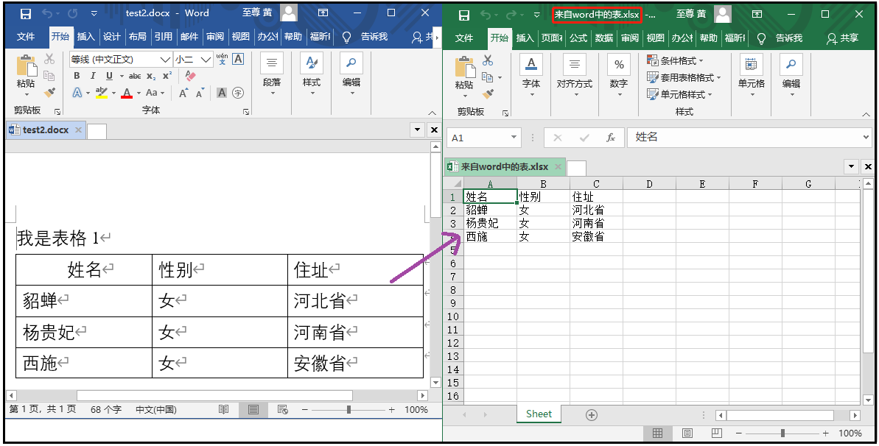The image size is (879, 446).
Task: Open font name box 等线 (中文正文)
Action: pos(121,59)
